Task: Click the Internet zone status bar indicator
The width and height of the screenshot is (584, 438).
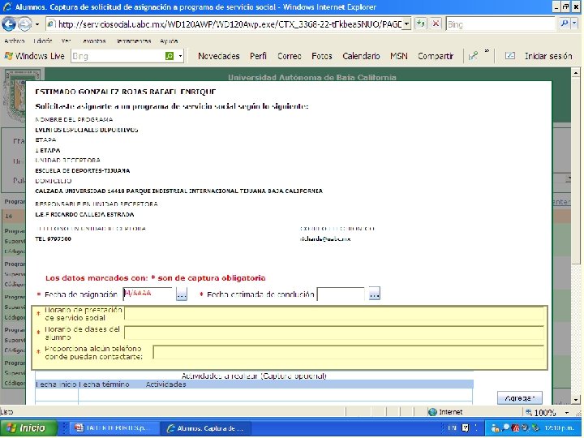Action: [445, 412]
